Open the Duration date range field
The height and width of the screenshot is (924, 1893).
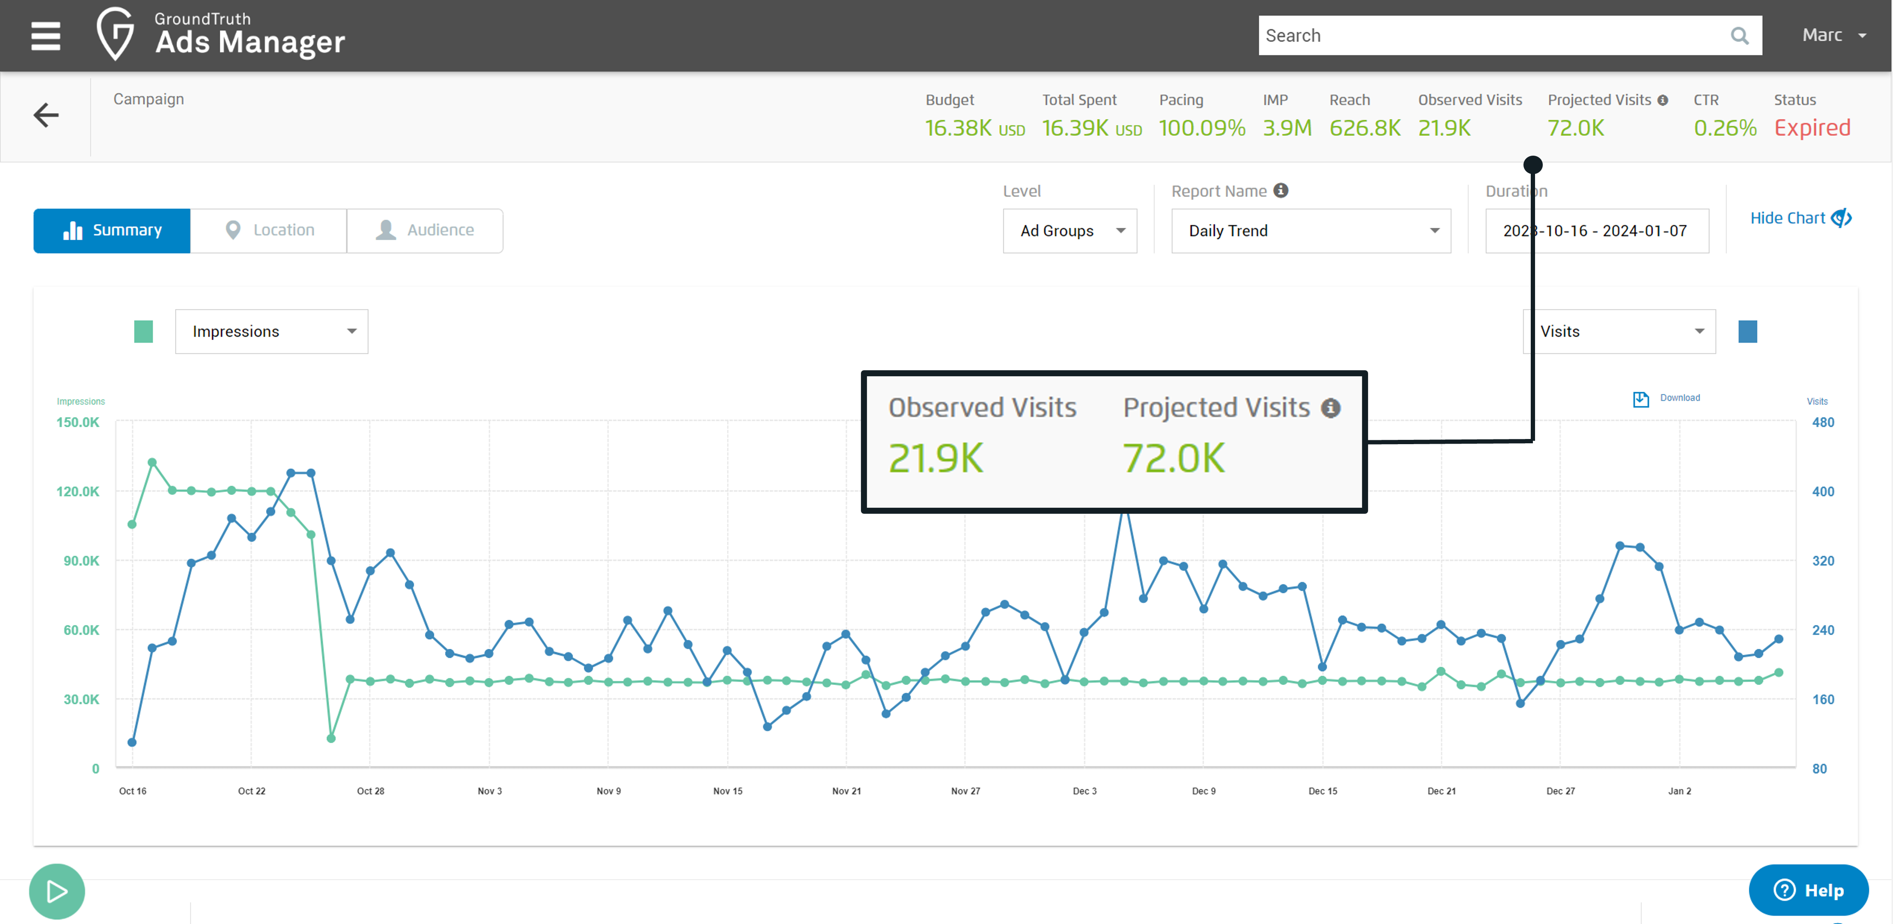tap(1597, 230)
